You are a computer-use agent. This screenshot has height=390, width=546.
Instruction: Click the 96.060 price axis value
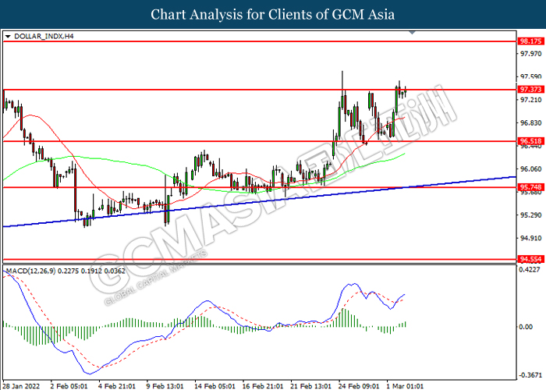click(531, 169)
